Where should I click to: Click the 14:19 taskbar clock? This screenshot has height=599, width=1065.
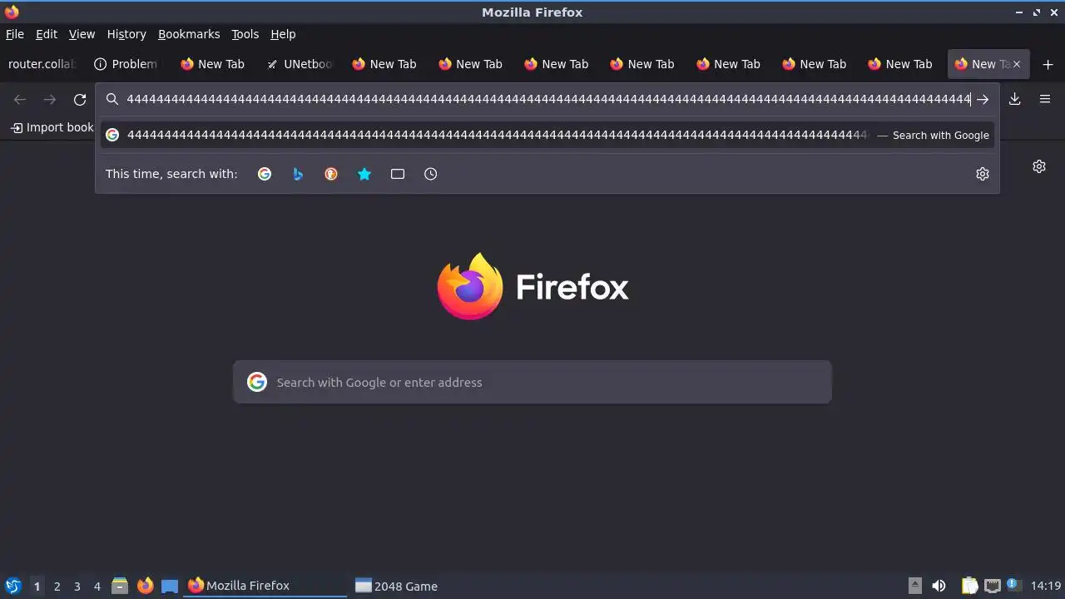pyautogui.click(x=1046, y=586)
